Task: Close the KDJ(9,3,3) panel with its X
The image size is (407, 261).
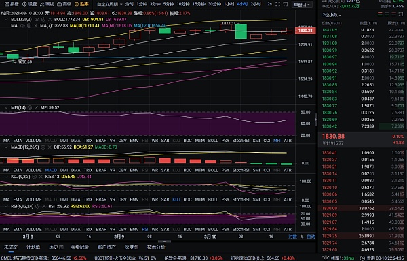Action: click(x=41, y=177)
